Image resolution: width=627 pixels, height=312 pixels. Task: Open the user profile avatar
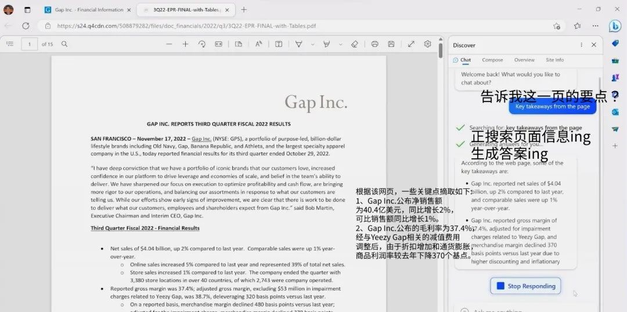tap(8, 10)
